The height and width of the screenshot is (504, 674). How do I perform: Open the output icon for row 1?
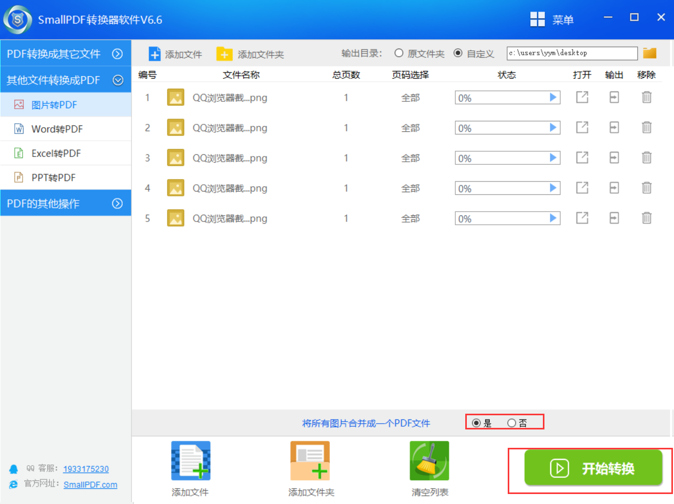[x=614, y=97]
